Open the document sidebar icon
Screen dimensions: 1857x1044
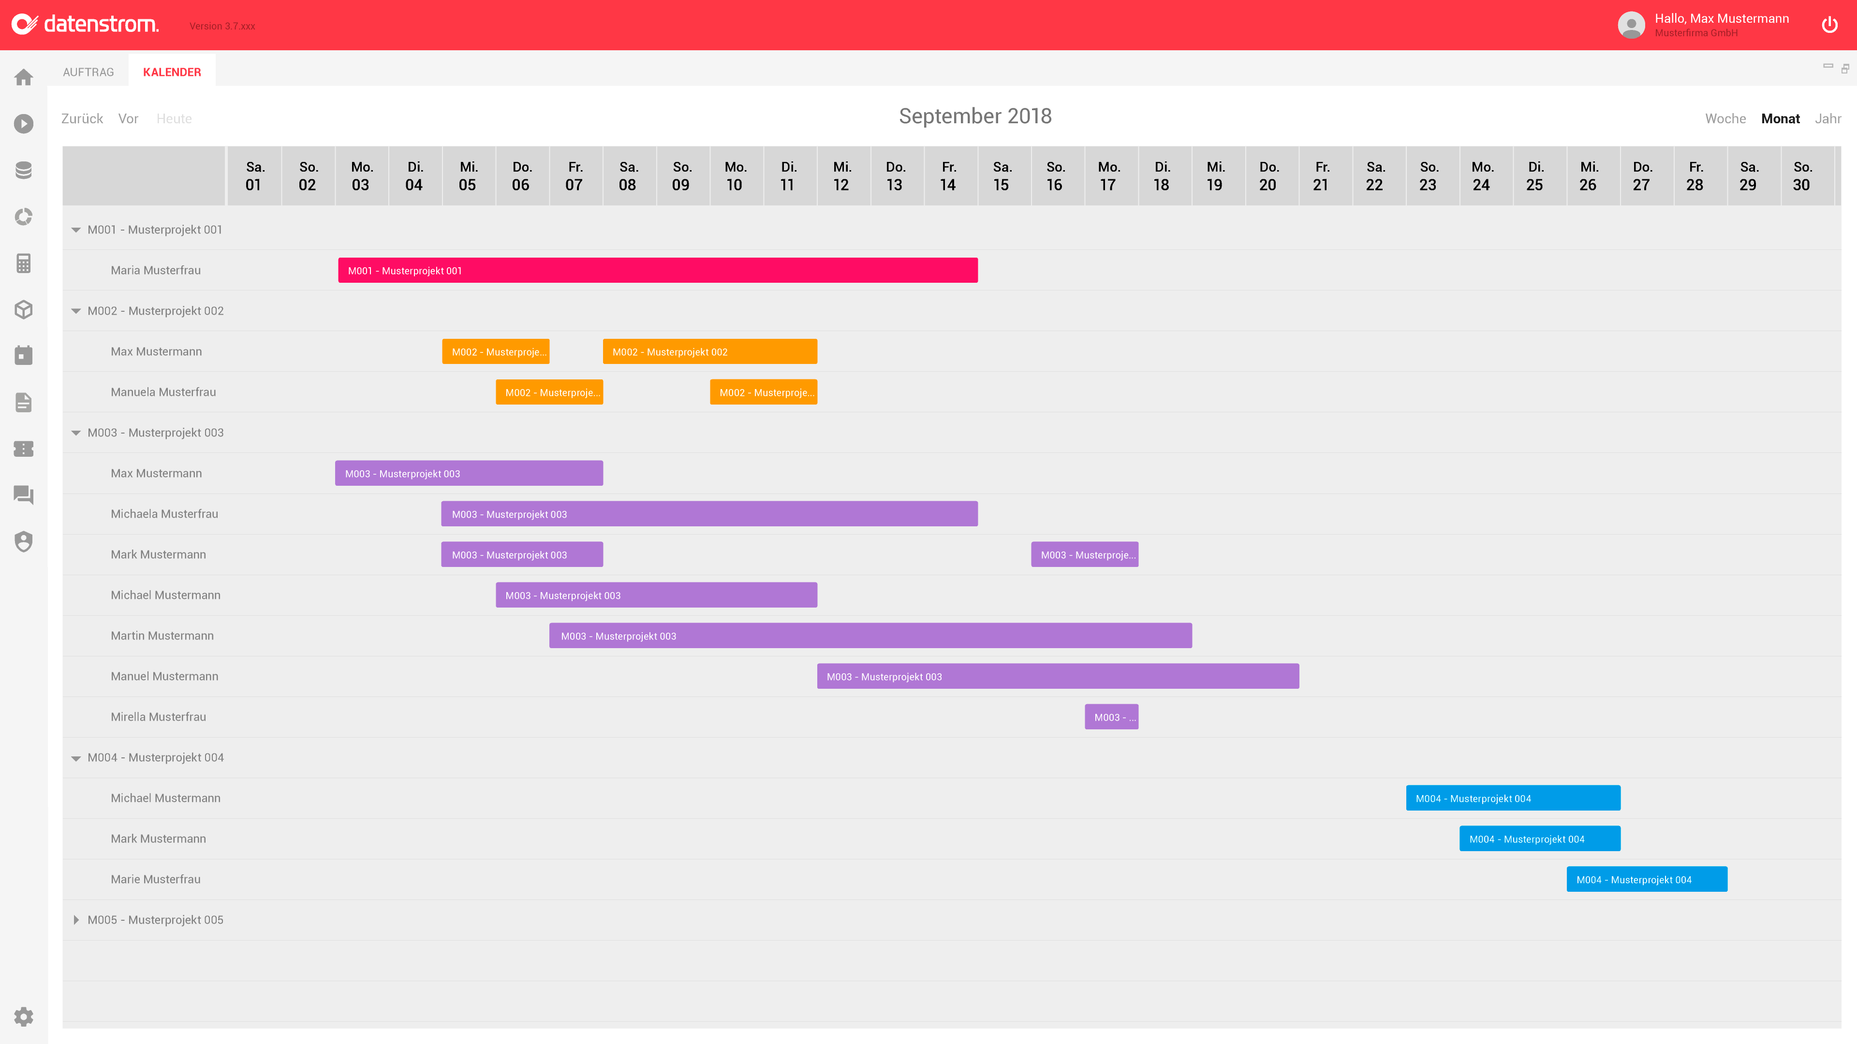24,402
